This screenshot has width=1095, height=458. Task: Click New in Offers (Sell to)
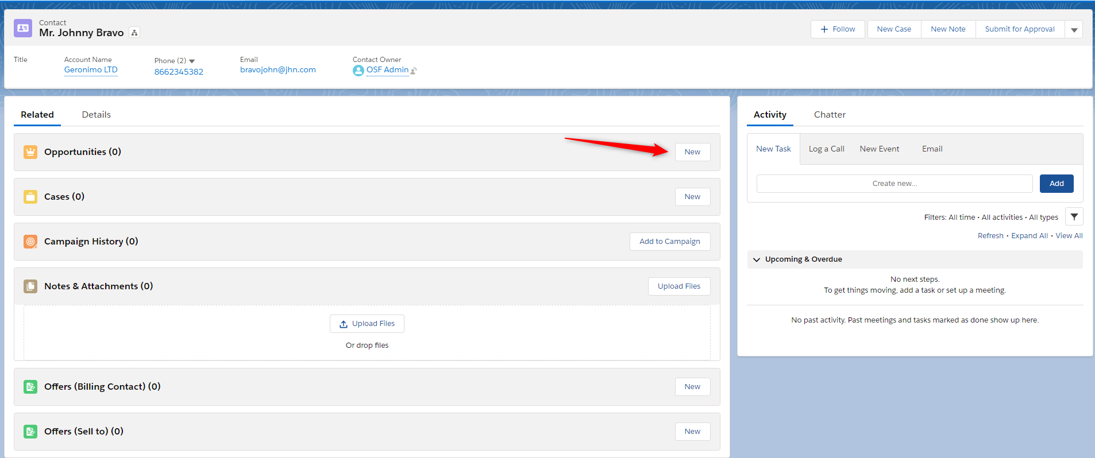(x=692, y=432)
